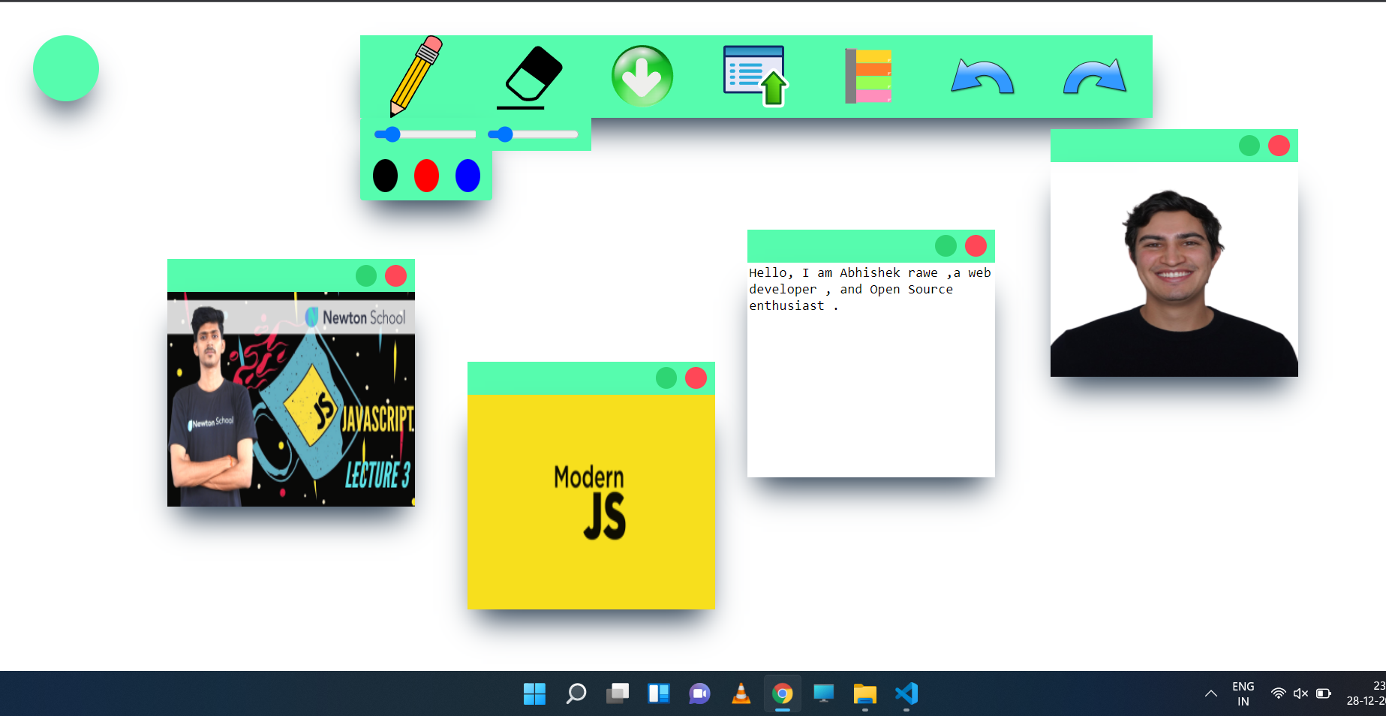
Task: Pick the black pencil color
Action: pyautogui.click(x=385, y=176)
